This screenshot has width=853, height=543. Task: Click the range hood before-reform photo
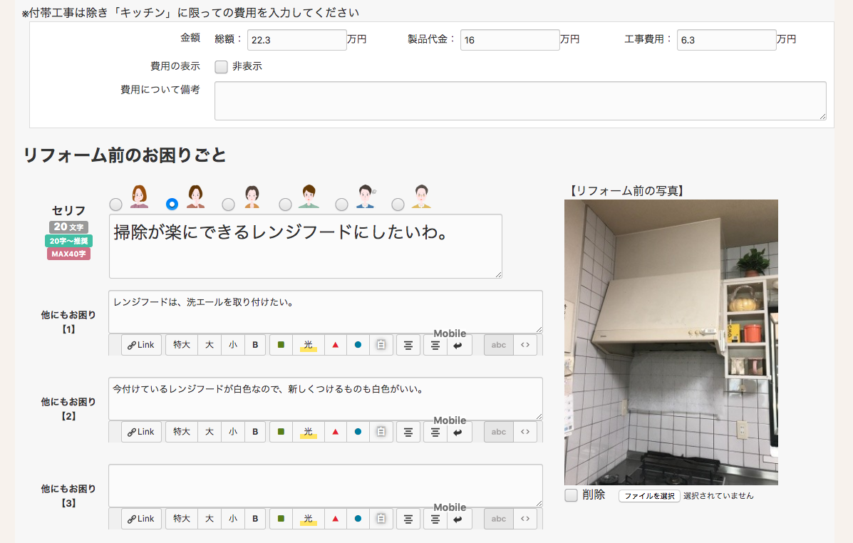(671, 342)
